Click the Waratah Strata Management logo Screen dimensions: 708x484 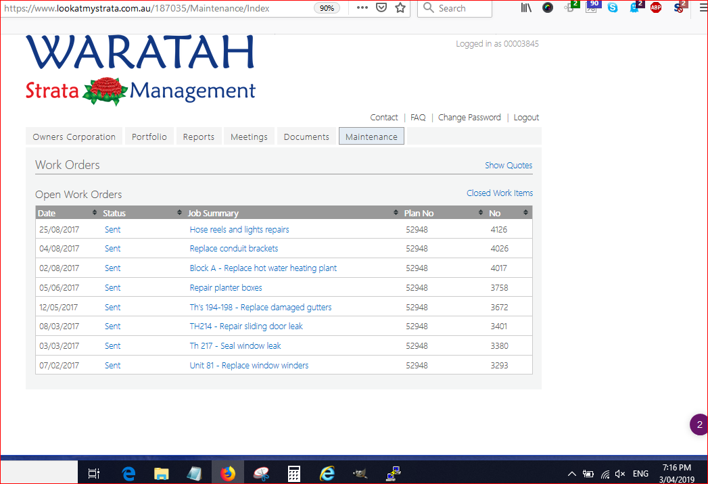tap(141, 71)
